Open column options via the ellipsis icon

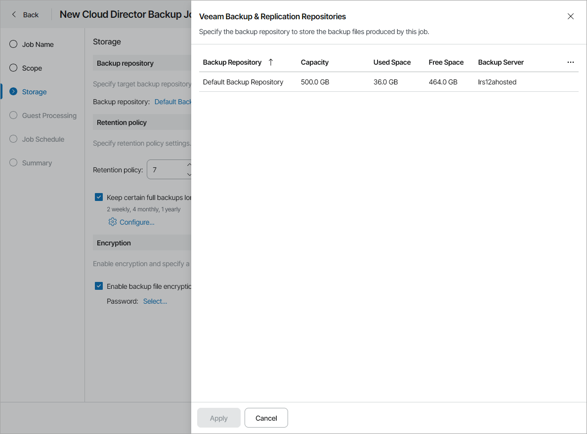click(x=571, y=62)
